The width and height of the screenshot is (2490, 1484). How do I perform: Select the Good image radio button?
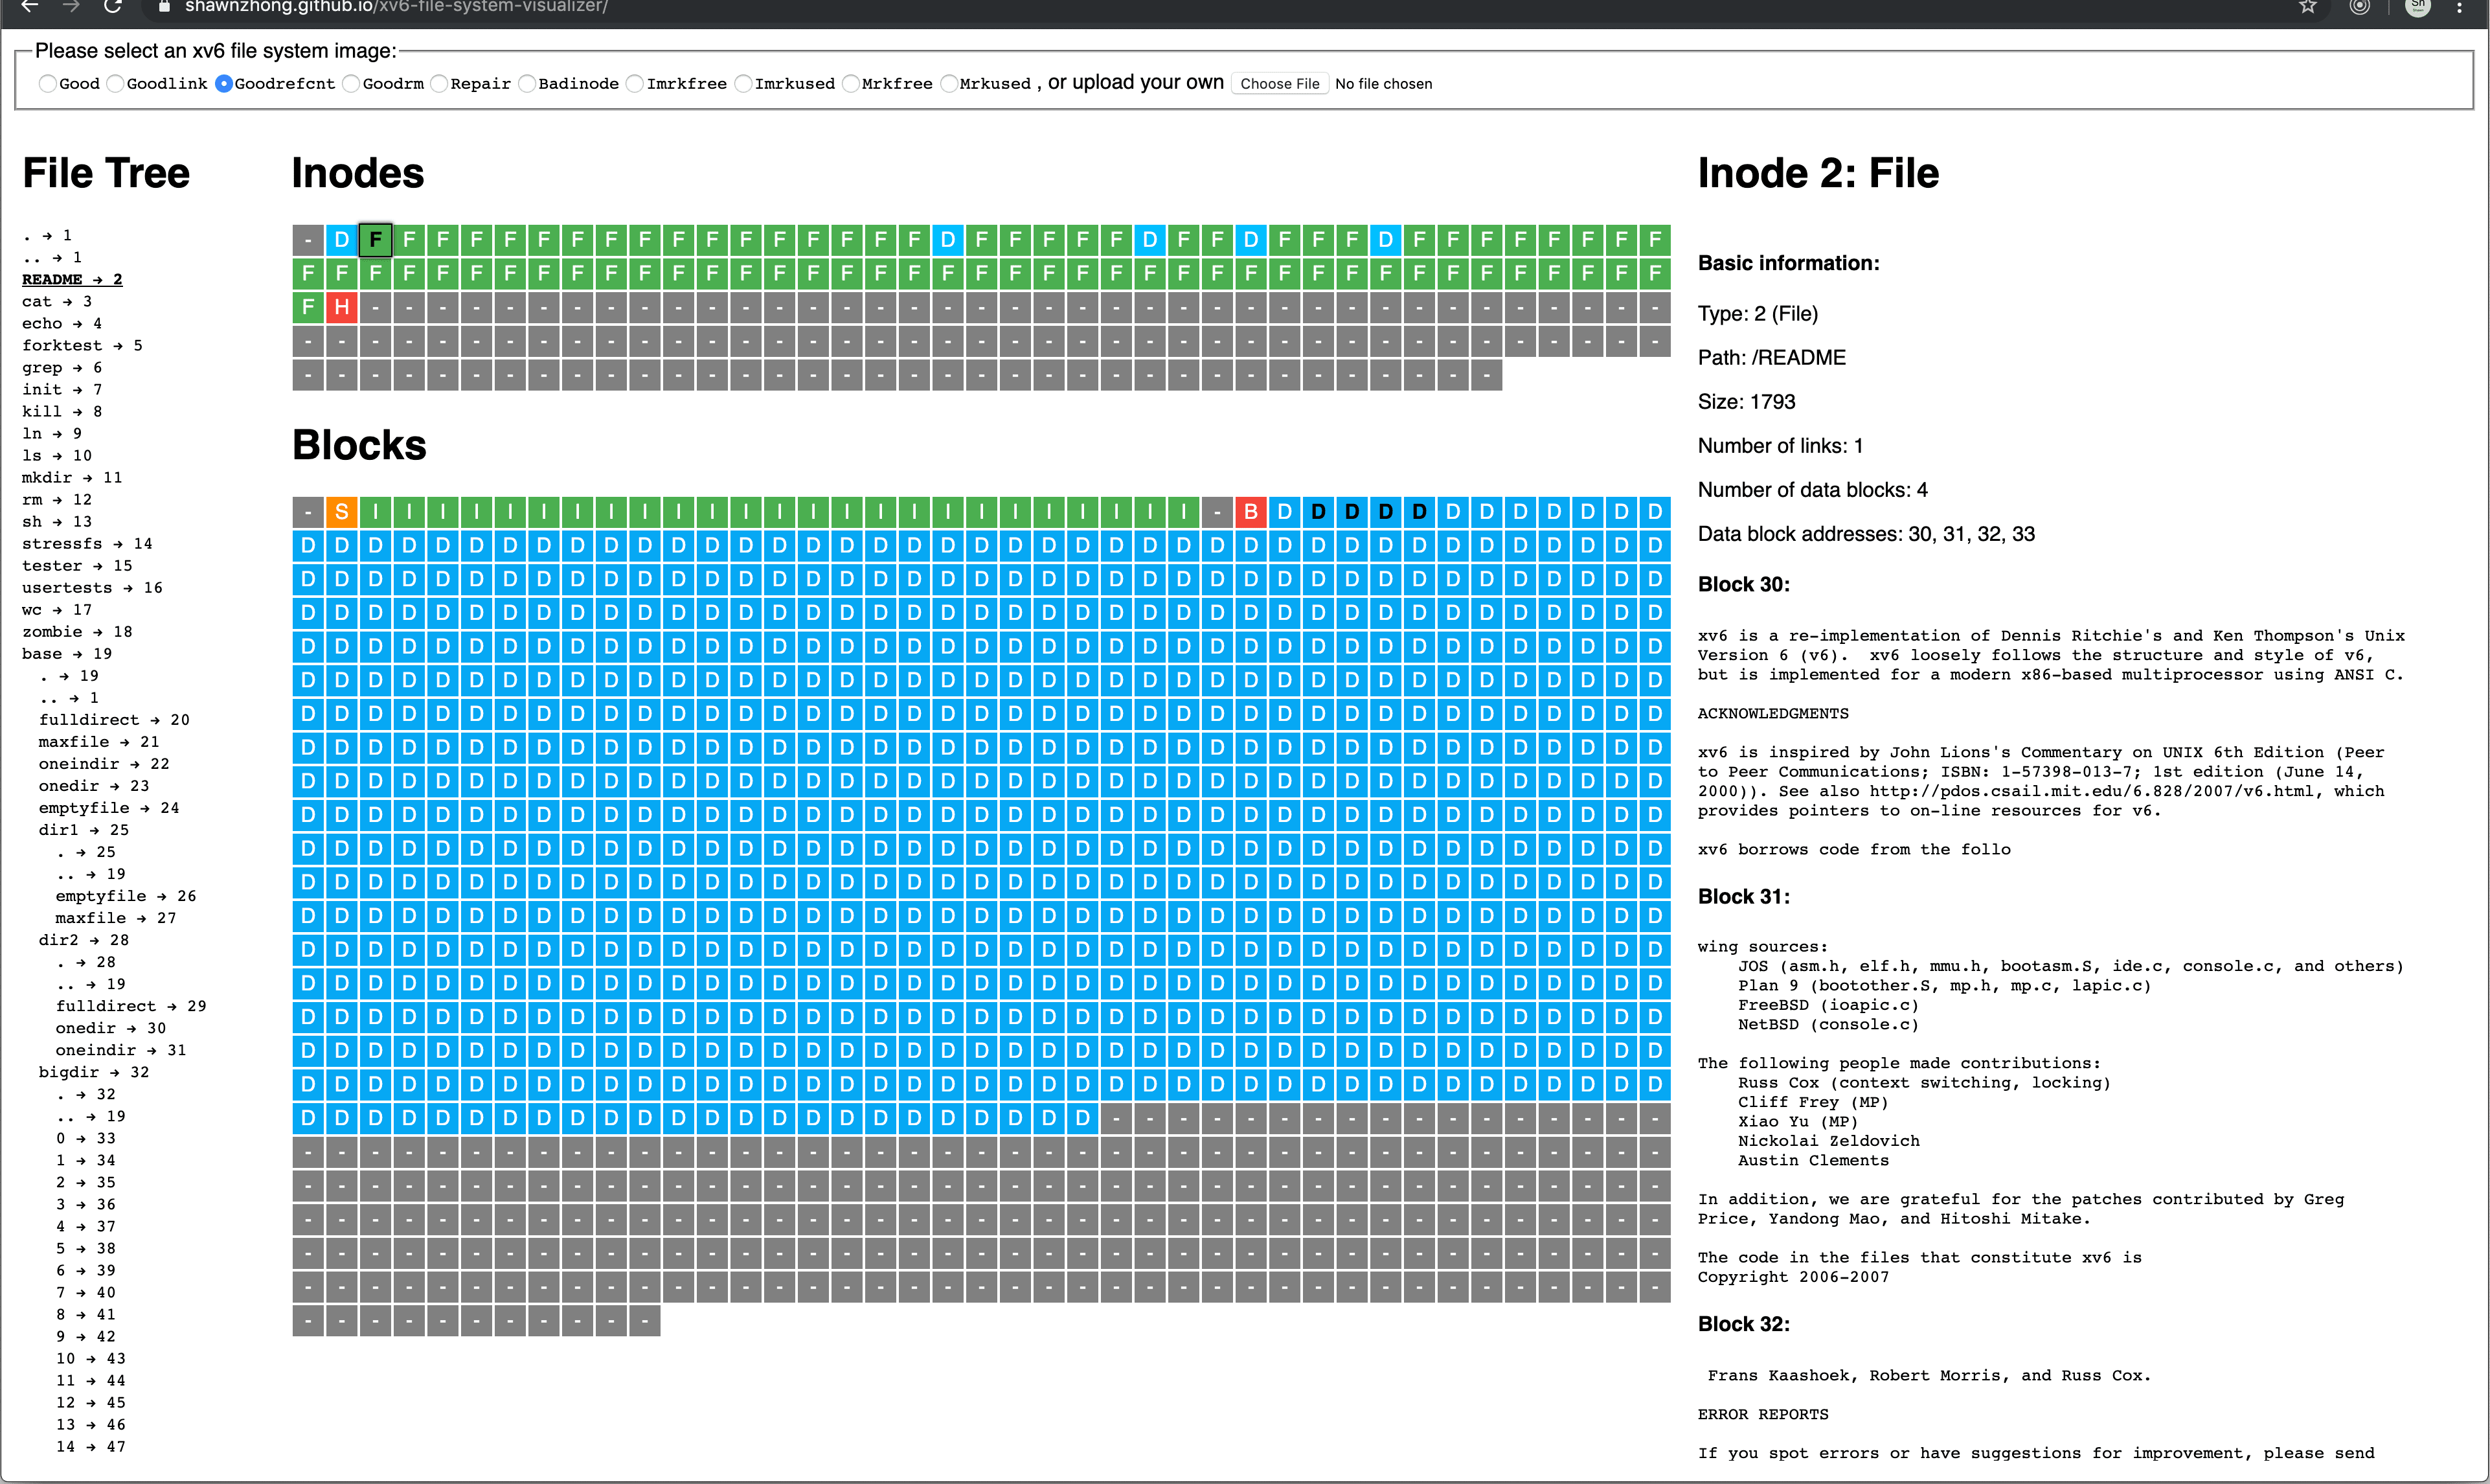tap(47, 84)
